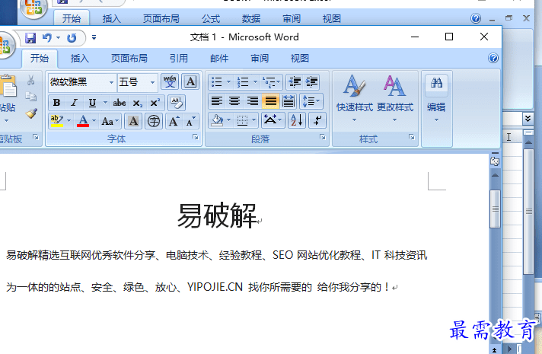This screenshot has width=542, height=354.
Task: Open Font dialog launcher in 字体 group
Action: coord(196,137)
